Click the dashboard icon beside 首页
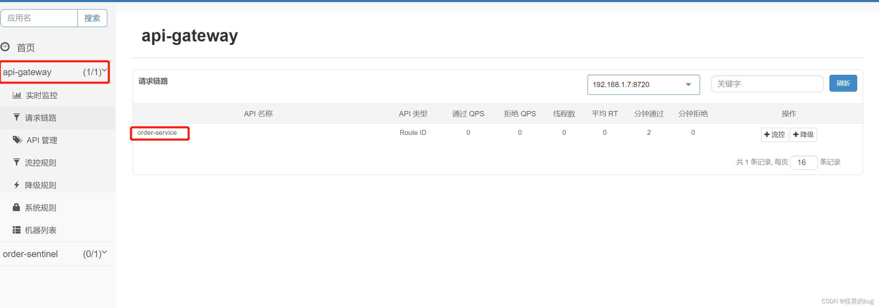The height and width of the screenshot is (308, 879). click(x=5, y=47)
